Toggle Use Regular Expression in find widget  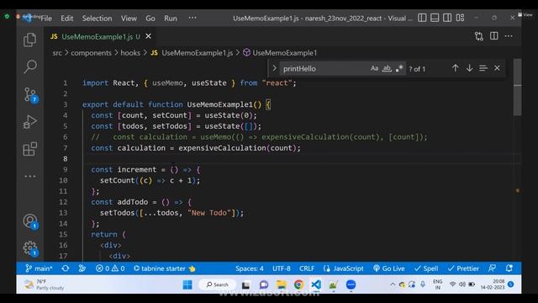click(x=399, y=68)
